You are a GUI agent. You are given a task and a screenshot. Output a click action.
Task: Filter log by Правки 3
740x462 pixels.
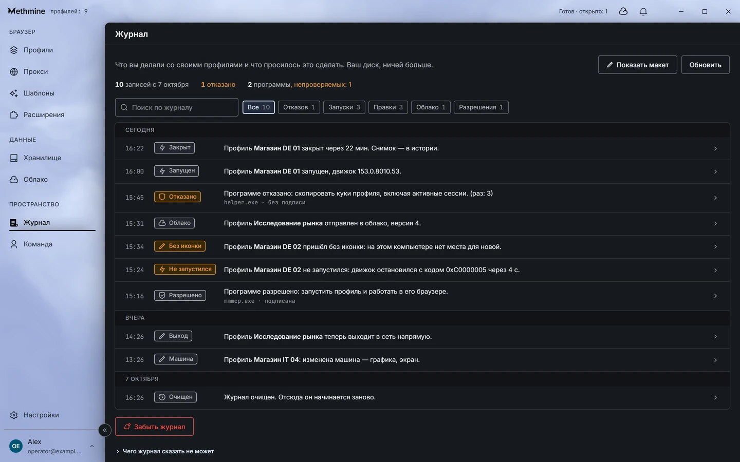388,107
